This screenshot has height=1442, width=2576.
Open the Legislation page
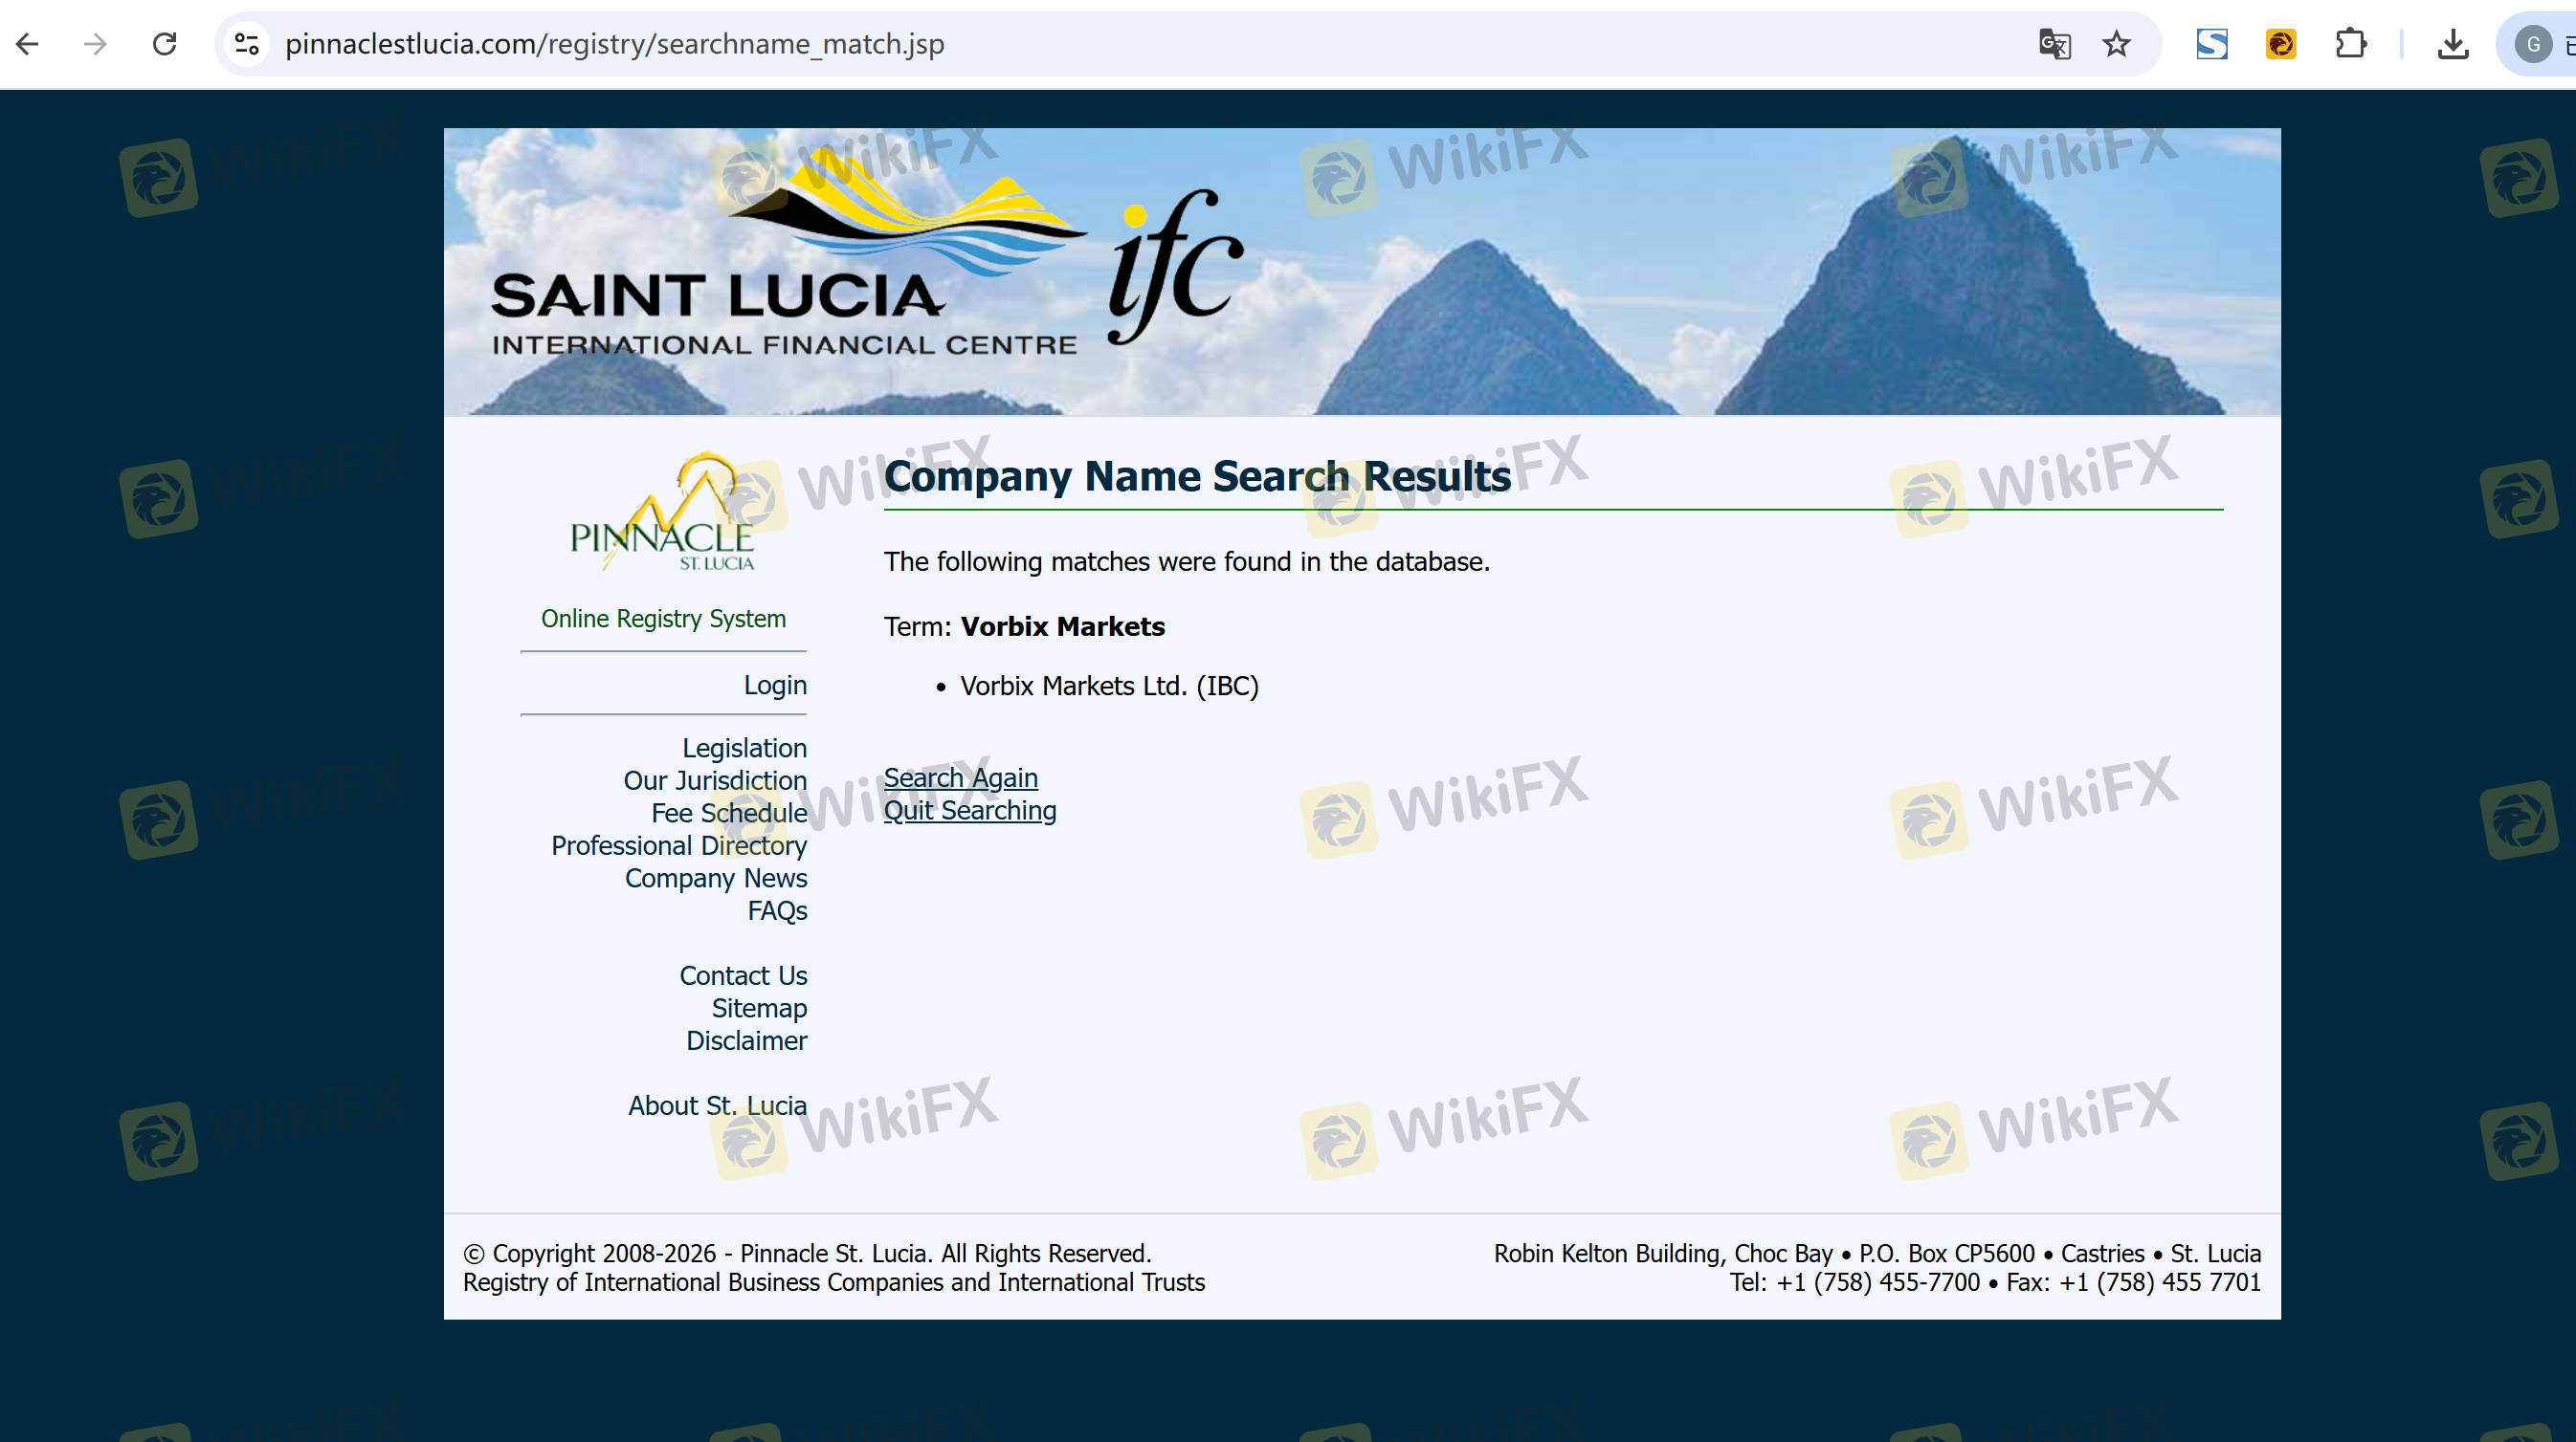click(x=744, y=748)
